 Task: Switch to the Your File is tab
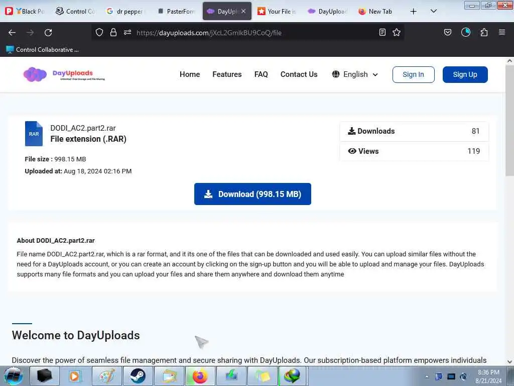tap(277, 11)
